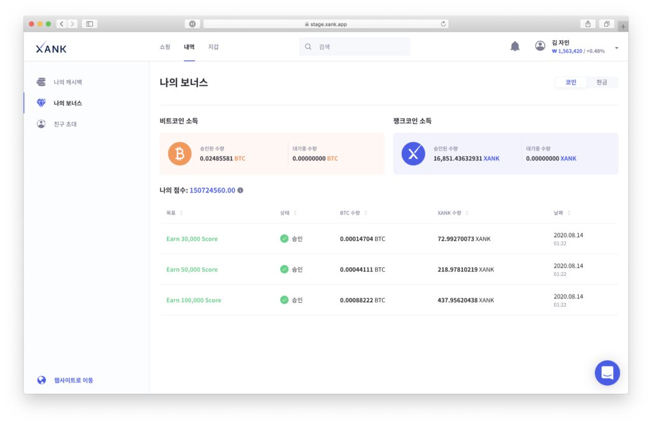Show all tabs in Safari
Screen dimensions: 652x425
607,24
